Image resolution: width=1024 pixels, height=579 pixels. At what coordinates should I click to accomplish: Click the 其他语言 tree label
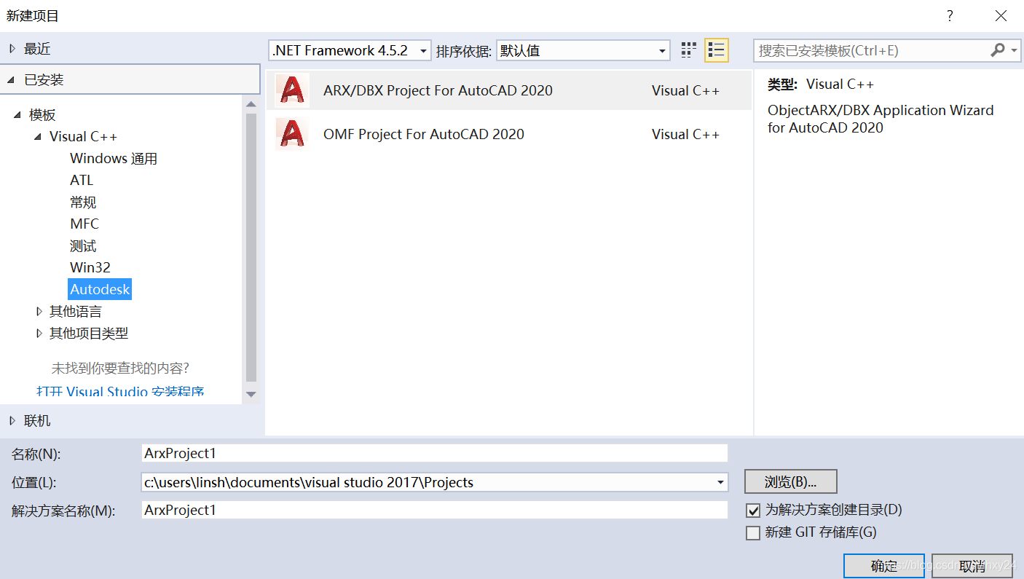tap(76, 312)
